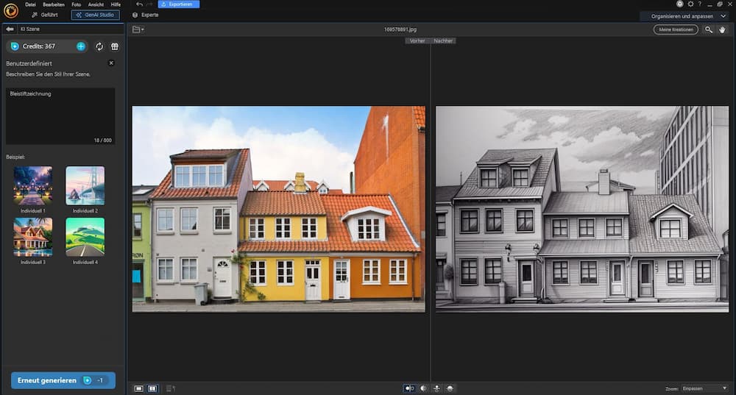The image size is (736, 395).
Task: Open settings via the gear icon
Action: pyautogui.click(x=690, y=4)
